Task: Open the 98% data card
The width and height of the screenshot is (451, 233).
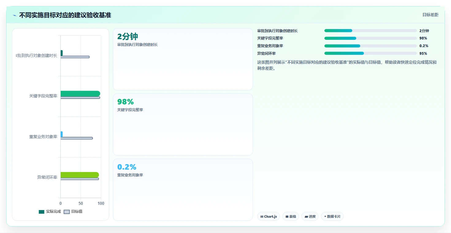Action: (x=183, y=125)
